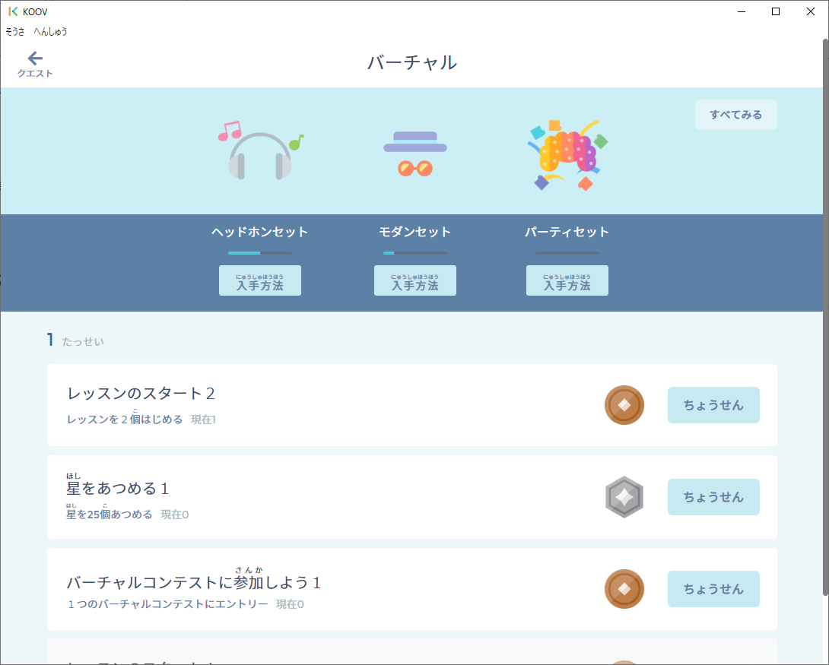Click the bronze medal for バーチャルコンテストに参加しよう 1

tap(624, 589)
